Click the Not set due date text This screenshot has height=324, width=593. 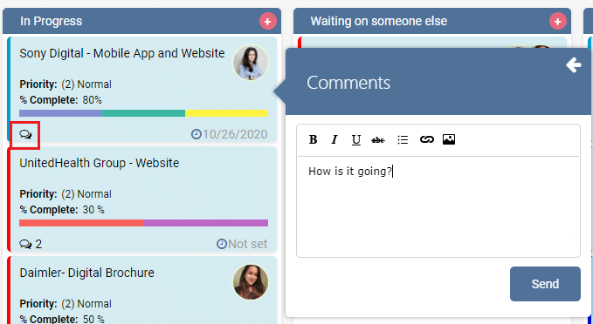(x=248, y=244)
